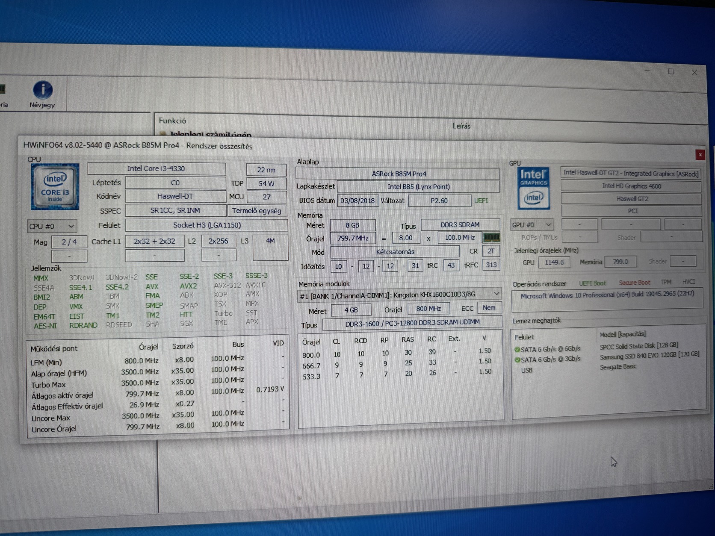715x536 pixels.
Task: Click the Socket H3 (LGA1150) field
Action: pos(207,225)
